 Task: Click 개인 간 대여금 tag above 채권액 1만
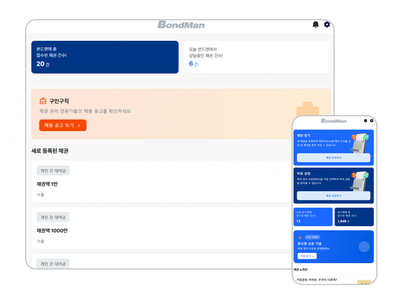tap(53, 171)
